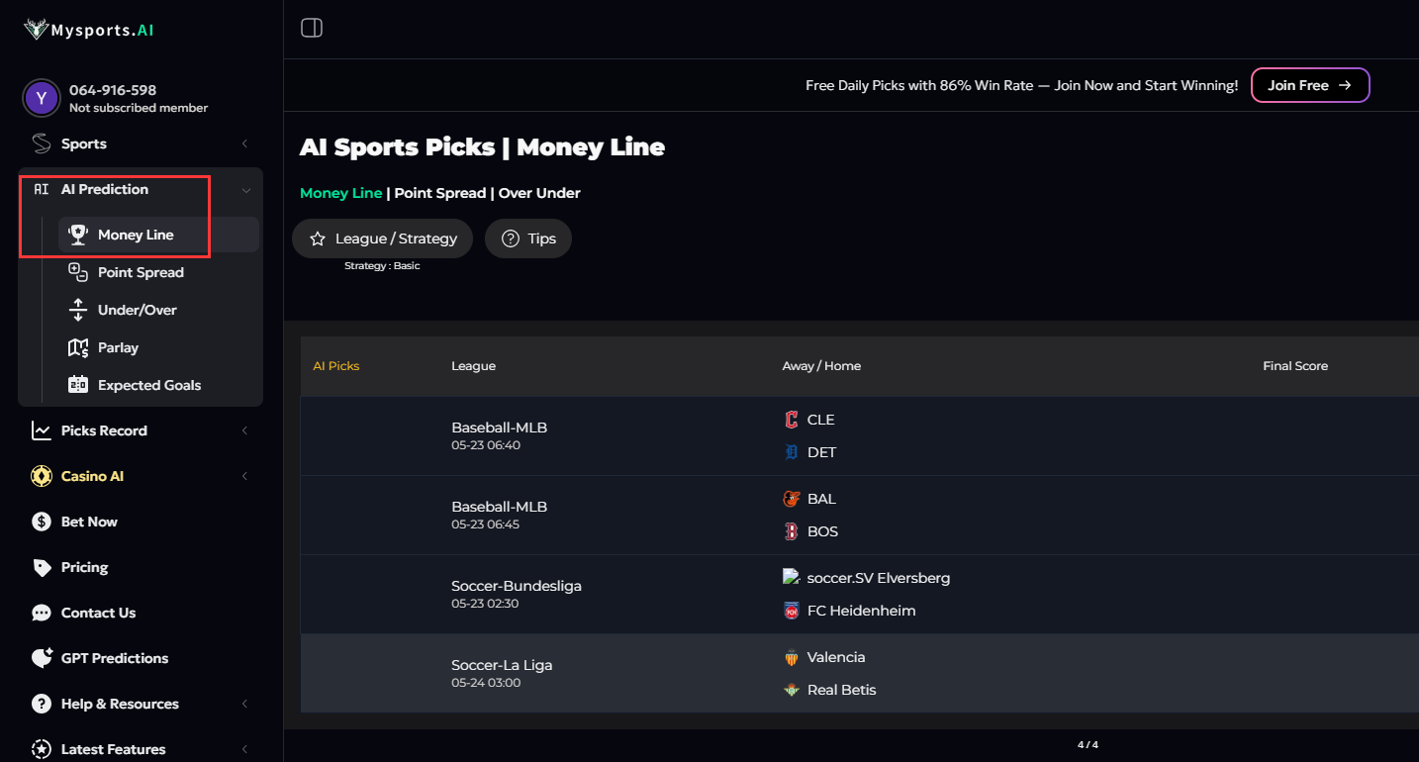Click the Point Spread plus-minus icon
Screen dimensions: 1419x762
78,272
